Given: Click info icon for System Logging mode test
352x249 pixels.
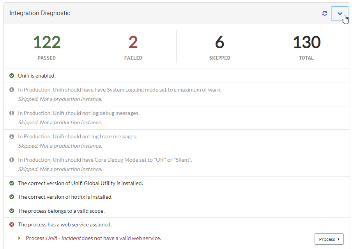Looking at the screenshot, I should (12, 90).
